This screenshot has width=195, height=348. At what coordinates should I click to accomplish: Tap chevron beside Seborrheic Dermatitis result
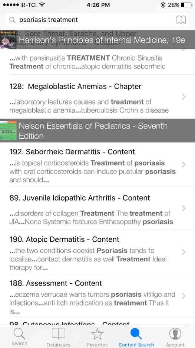[184, 164]
